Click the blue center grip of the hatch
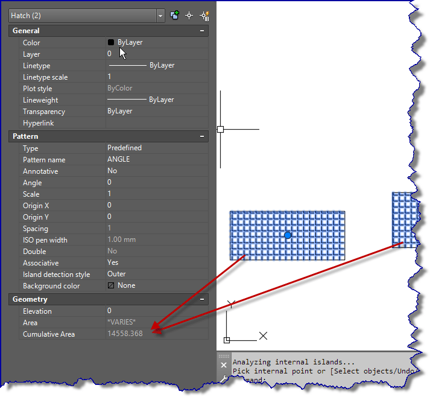Screen dimensions: 430x397 coord(288,235)
